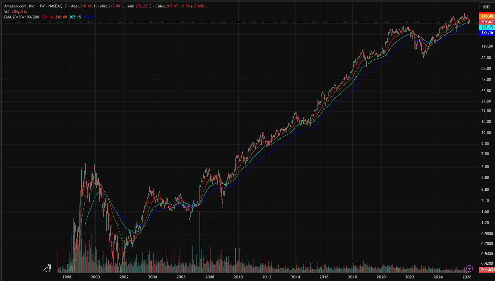This screenshot has height=281, width=495.
Task: Click the 2016 label on the time axis
Action: [324, 277]
